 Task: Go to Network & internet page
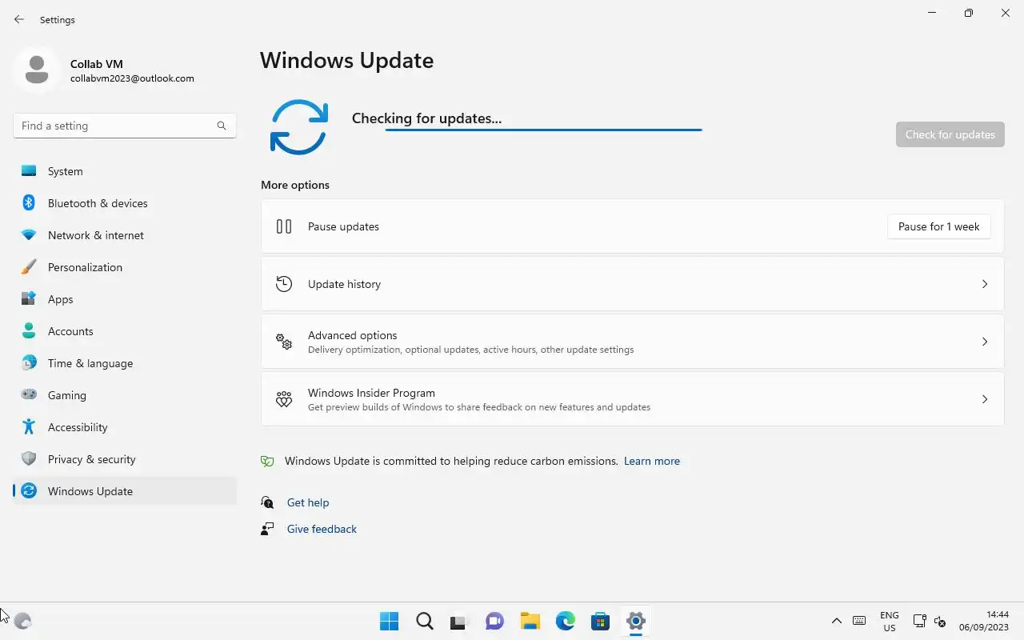[125, 235]
